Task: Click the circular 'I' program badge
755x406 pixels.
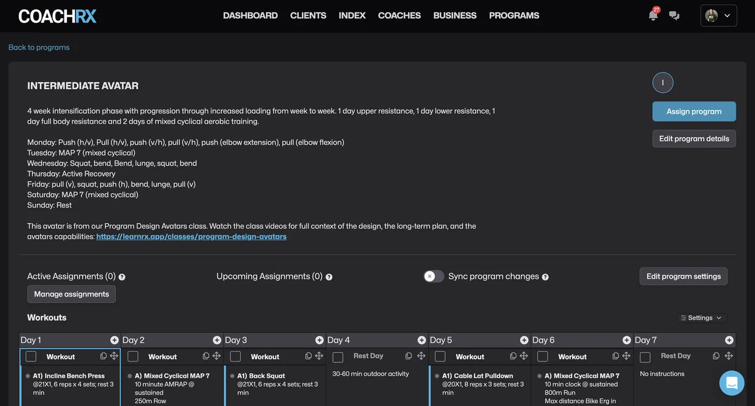Action: pyautogui.click(x=663, y=82)
